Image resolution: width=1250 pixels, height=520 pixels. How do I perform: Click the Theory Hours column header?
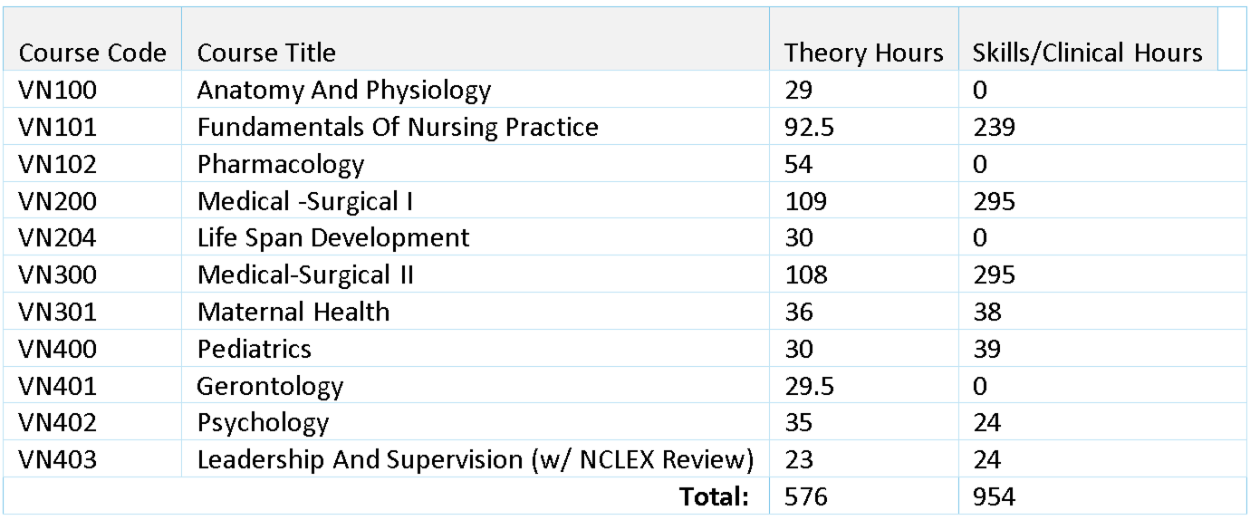click(863, 53)
